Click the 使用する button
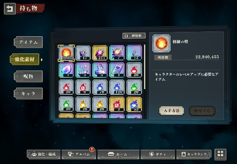Viewport: 237px width, 164px height. tap(202, 111)
